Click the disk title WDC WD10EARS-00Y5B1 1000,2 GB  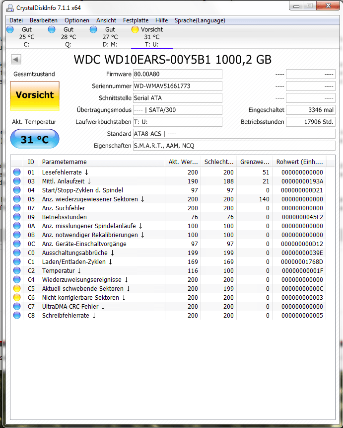pyautogui.click(x=173, y=60)
